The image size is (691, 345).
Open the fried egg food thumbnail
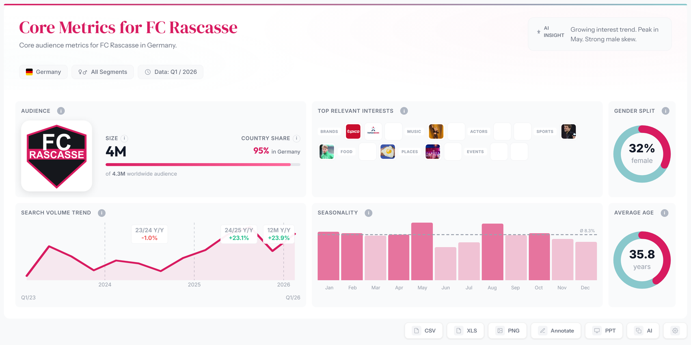[x=387, y=152]
